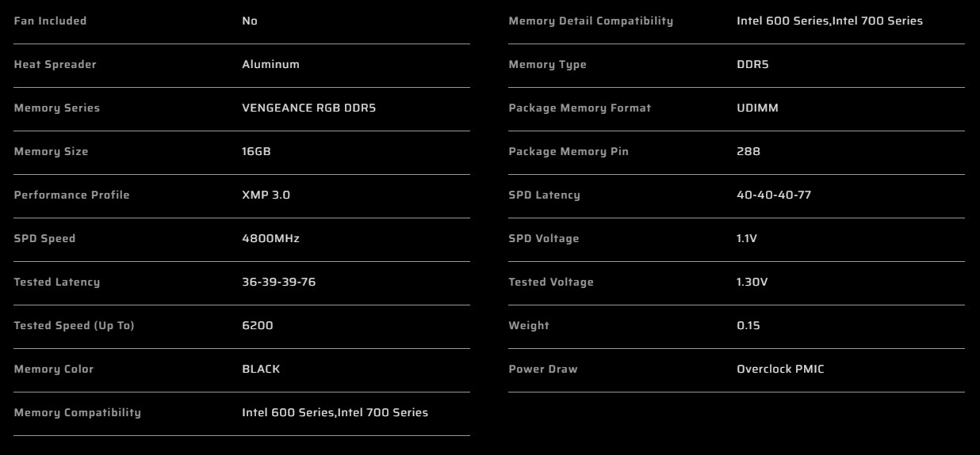Image resolution: width=980 pixels, height=455 pixels.
Task: Click the Tested Speed (Up To) label
Action: click(74, 325)
